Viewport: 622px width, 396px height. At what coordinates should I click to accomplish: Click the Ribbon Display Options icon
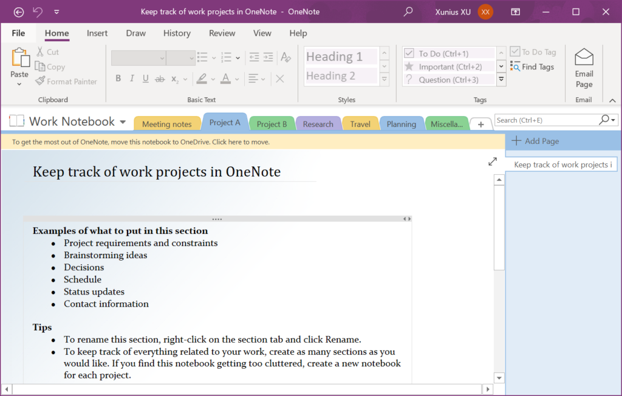tap(515, 12)
